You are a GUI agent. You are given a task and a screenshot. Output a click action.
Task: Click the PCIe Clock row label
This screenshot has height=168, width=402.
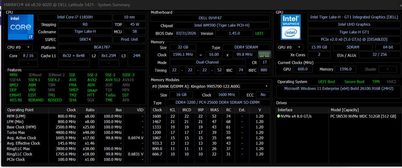16,159
